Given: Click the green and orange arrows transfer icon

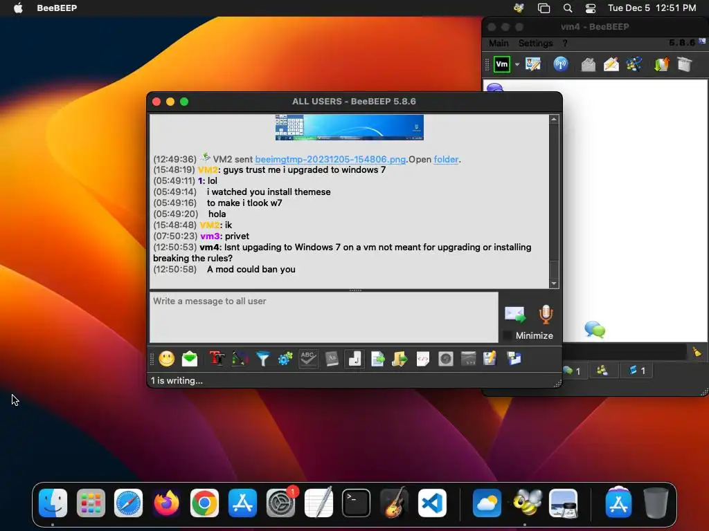Looking at the screenshot, I should point(661,64).
